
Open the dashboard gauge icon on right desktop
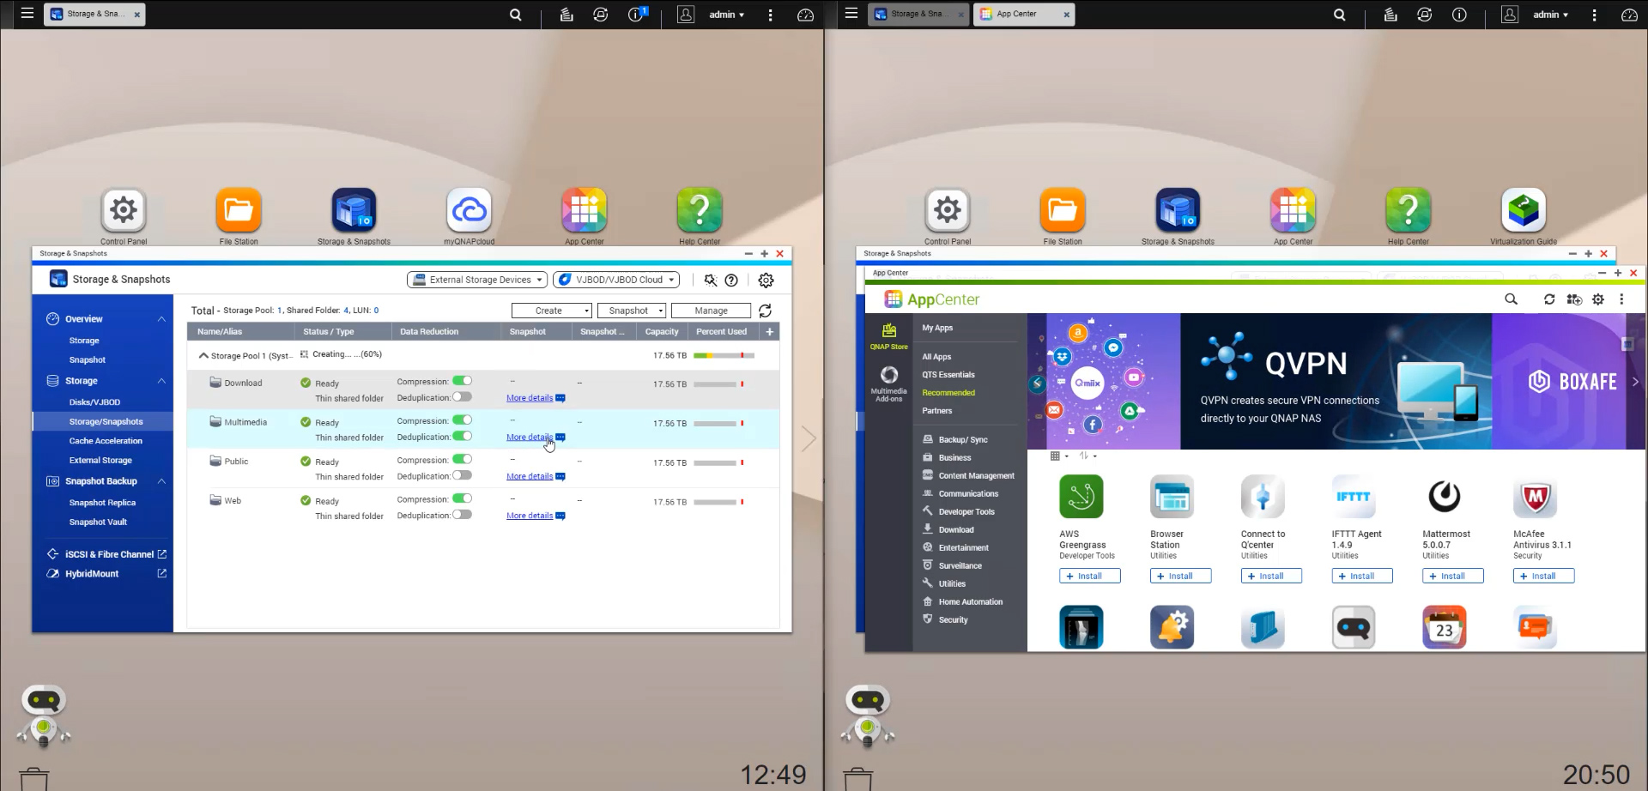click(x=1629, y=15)
